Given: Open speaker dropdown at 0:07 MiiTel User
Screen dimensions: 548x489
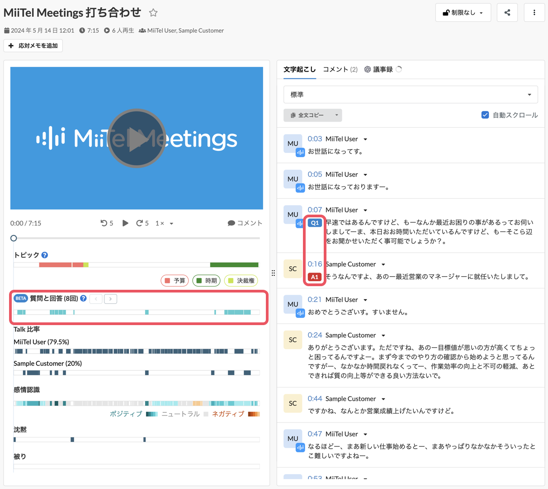Looking at the screenshot, I should click(x=365, y=211).
